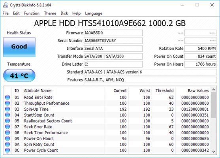Click the status orb for Throughput Performance

click(8, 103)
